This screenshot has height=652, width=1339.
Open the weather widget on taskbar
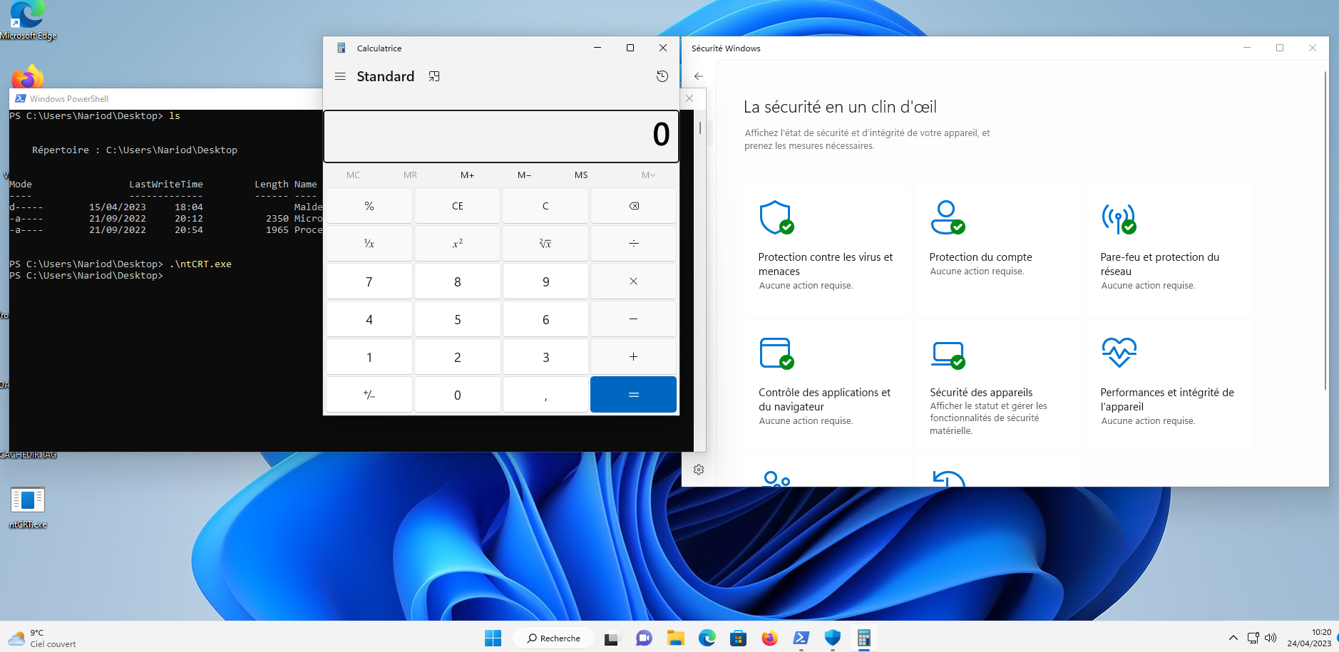[41, 638]
